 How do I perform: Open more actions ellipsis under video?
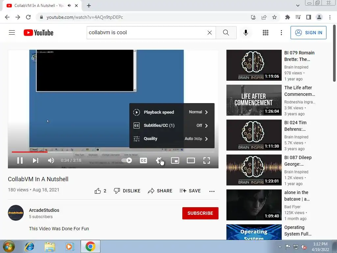(x=212, y=191)
